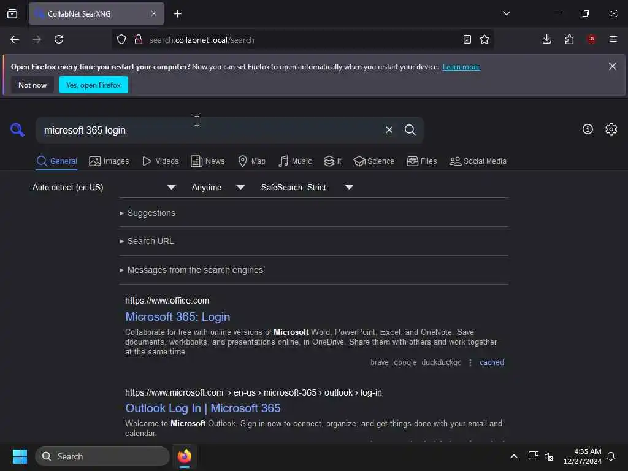Viewport: 628px width, 471px height.
Task: Click the address bar URL
Action: pyautogui.click(x=202, y=40)
